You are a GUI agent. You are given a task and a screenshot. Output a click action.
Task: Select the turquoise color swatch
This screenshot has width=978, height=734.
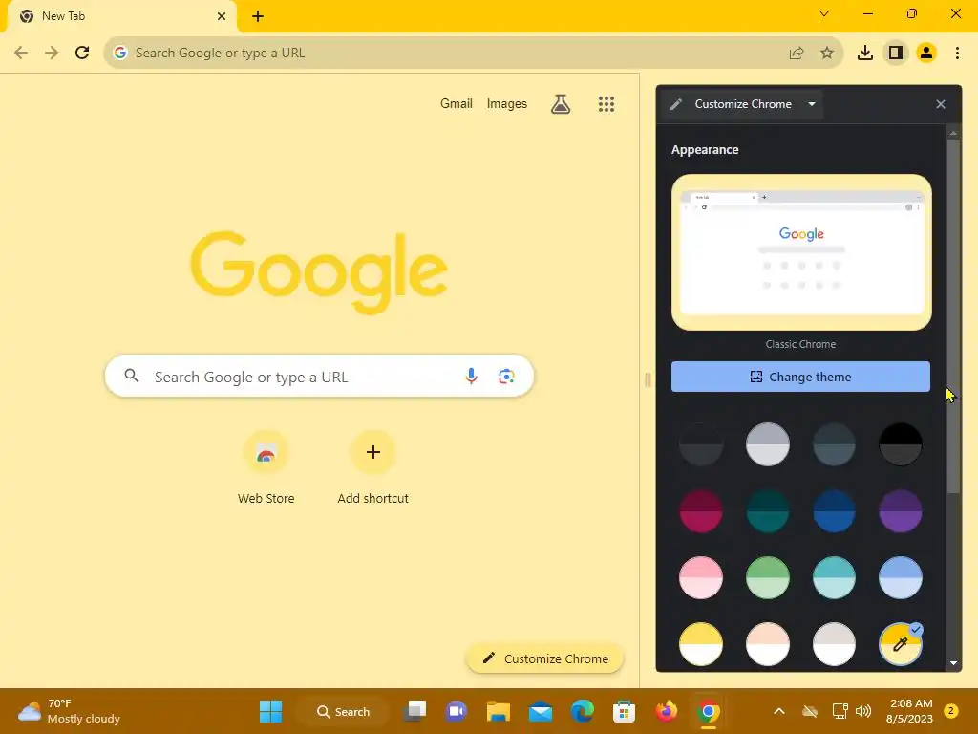coord(834,577)
